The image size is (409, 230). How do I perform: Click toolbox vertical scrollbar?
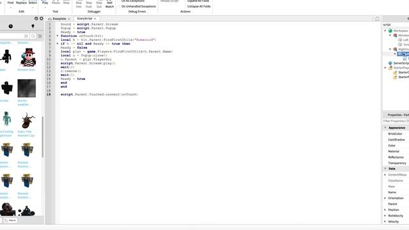43,137
